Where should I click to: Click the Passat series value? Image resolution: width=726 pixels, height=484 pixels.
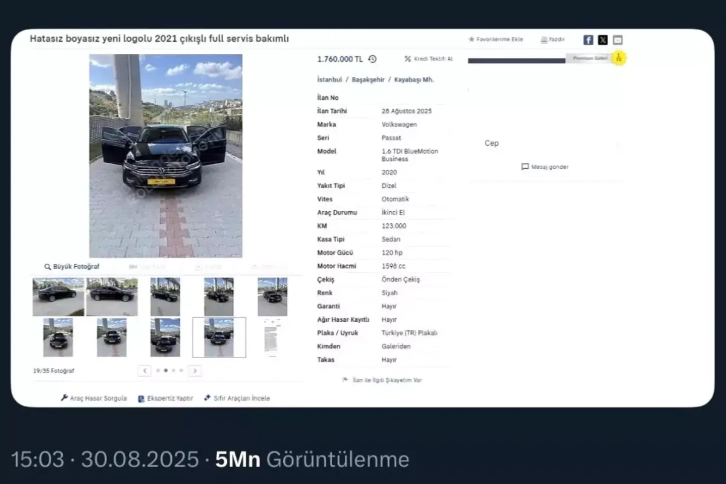click(x=391, y=138)
